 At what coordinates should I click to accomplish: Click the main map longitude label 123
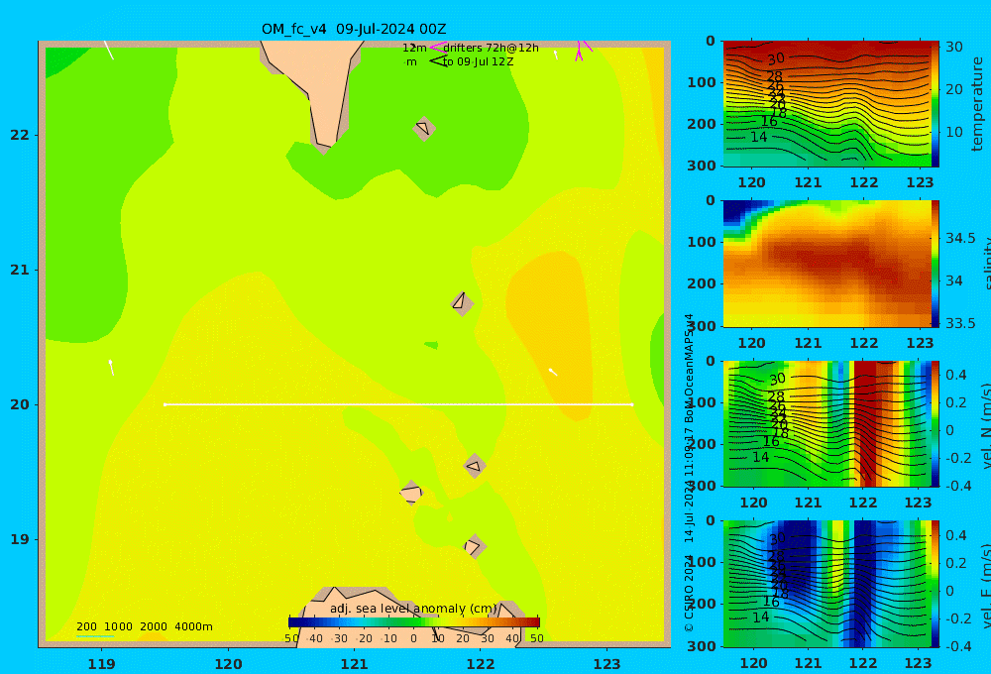[x=606, y=664]
